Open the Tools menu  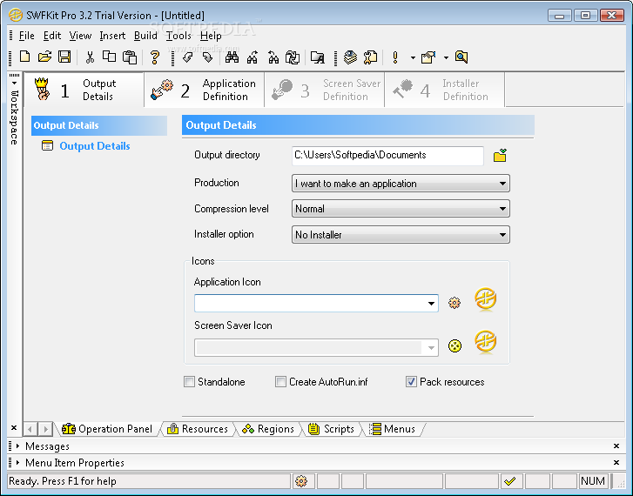tap(178, 36)
